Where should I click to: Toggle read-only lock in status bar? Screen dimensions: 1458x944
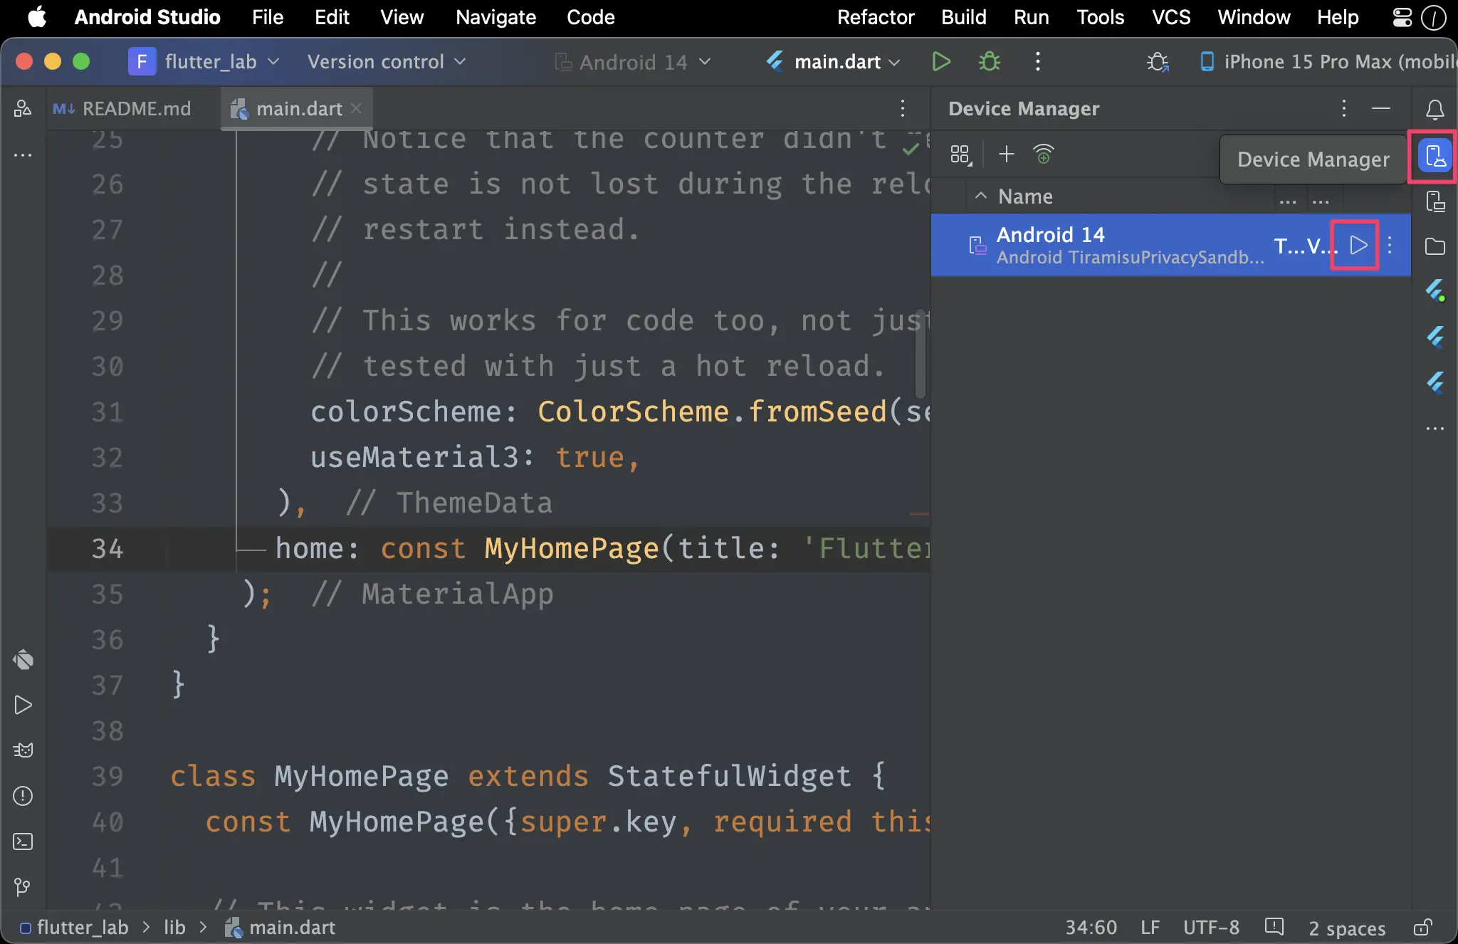tap(1422, 928)
